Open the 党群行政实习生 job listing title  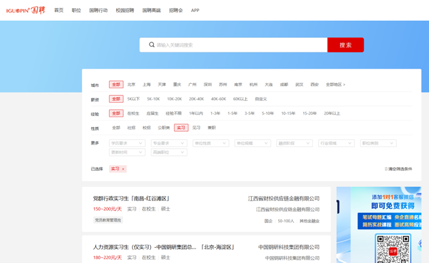point(131,199)
